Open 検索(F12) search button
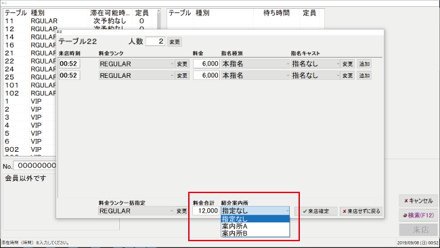The image size is (440, 248). (x=418, y=215)
